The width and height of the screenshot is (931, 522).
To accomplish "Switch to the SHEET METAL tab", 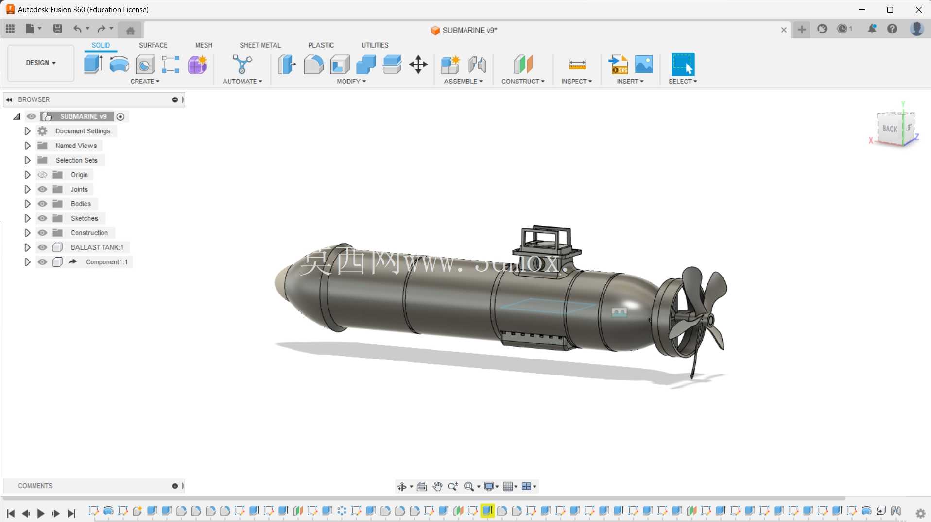I will 260,45.
